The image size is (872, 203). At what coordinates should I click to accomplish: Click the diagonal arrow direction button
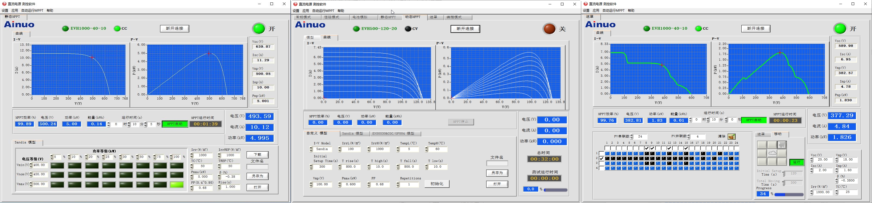782,145
